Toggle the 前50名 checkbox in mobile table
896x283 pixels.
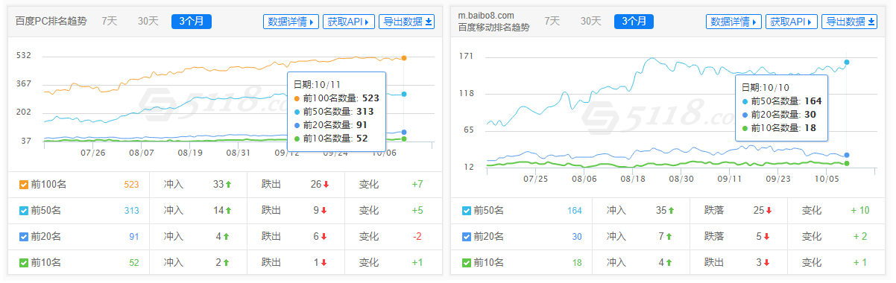(x=467, y=211)
